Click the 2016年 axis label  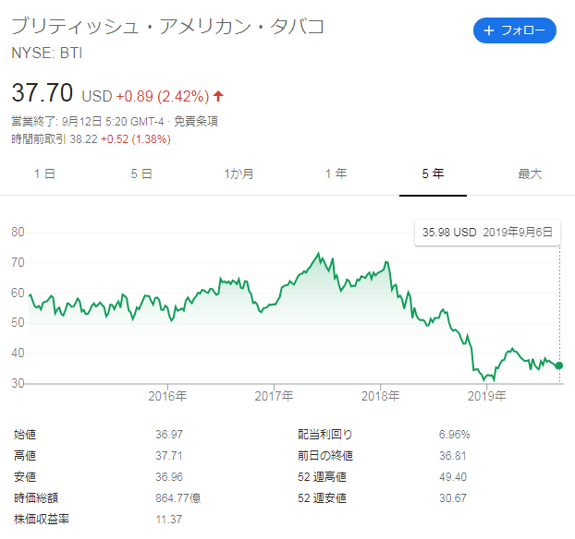167,396
